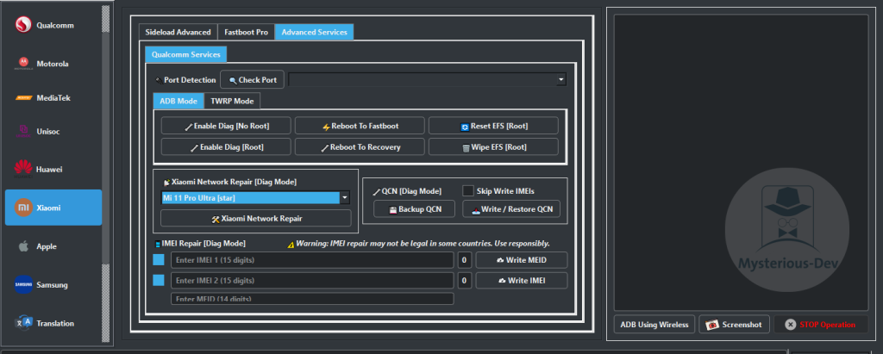Click upload icon on Write / Restore QCN
Image resolution: width=883 pixels, height=354 pixels.
point(476,210)
